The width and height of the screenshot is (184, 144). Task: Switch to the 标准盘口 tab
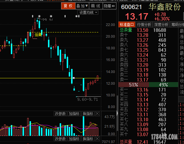pyautogui.click(x=127, y=25)
